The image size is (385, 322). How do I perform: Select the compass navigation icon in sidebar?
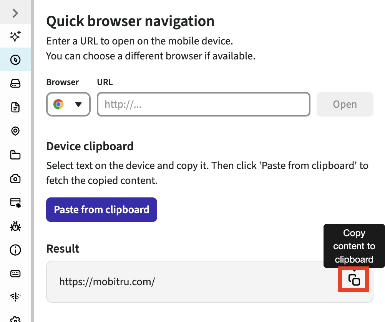pos(15,60)
